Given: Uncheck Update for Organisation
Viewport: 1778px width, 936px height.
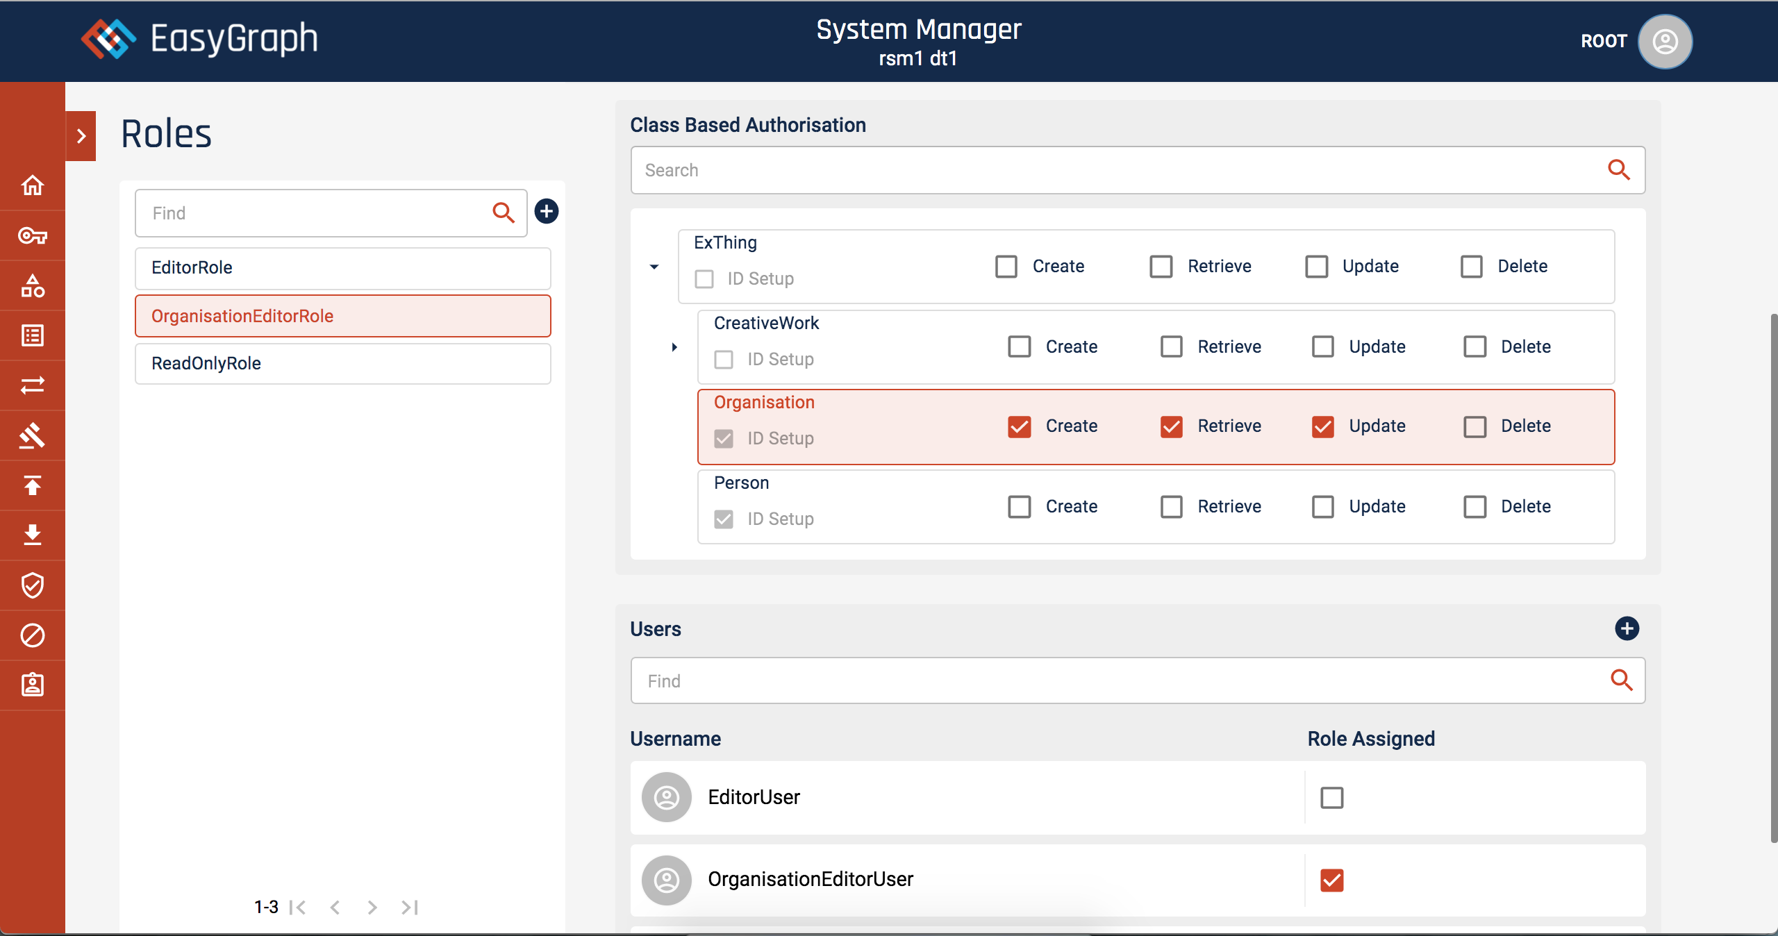Looking at the screenshot, I should (x=1323, y=426).
